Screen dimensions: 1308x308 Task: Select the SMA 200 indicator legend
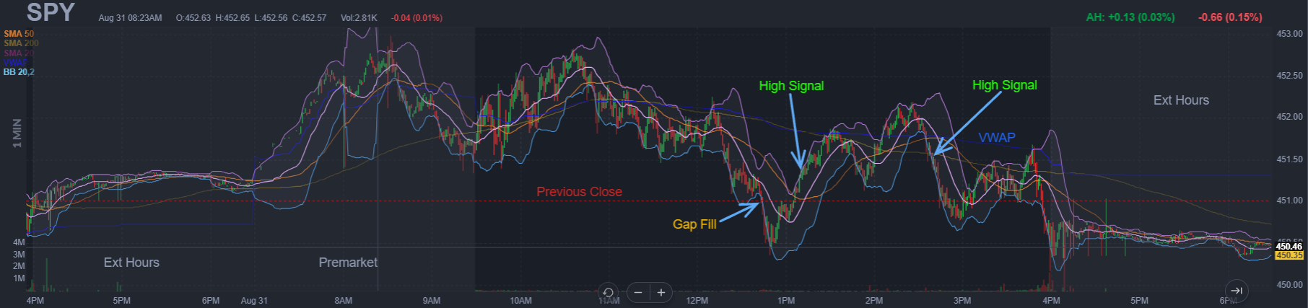point(21,43)
